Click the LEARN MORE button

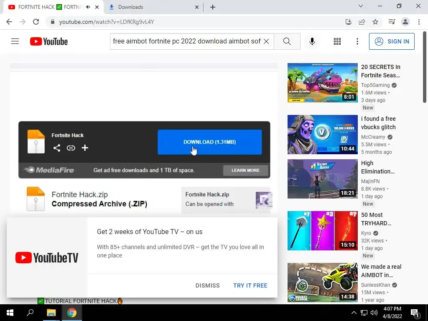pyautogui.click(x=245, y=171)
